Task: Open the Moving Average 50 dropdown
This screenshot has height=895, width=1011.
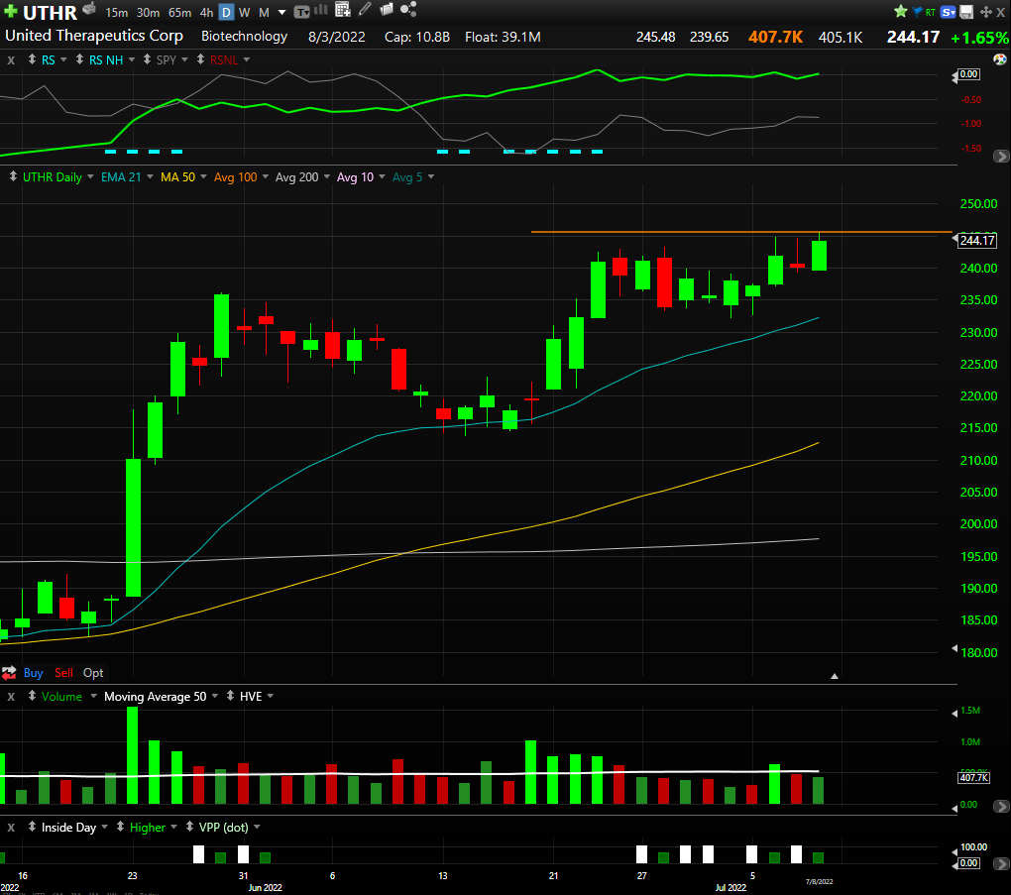Action: coord(215,697)
